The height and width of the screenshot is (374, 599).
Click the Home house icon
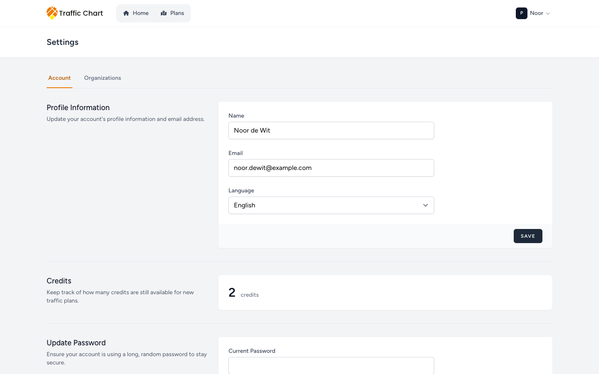point(126,13)
